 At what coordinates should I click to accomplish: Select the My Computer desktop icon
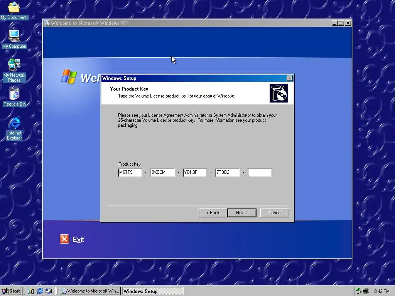pos(14,39)
